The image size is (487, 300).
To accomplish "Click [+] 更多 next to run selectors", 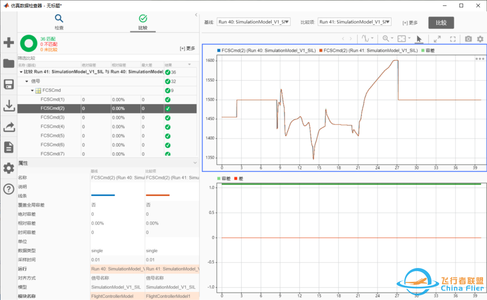I will [410, 23].
